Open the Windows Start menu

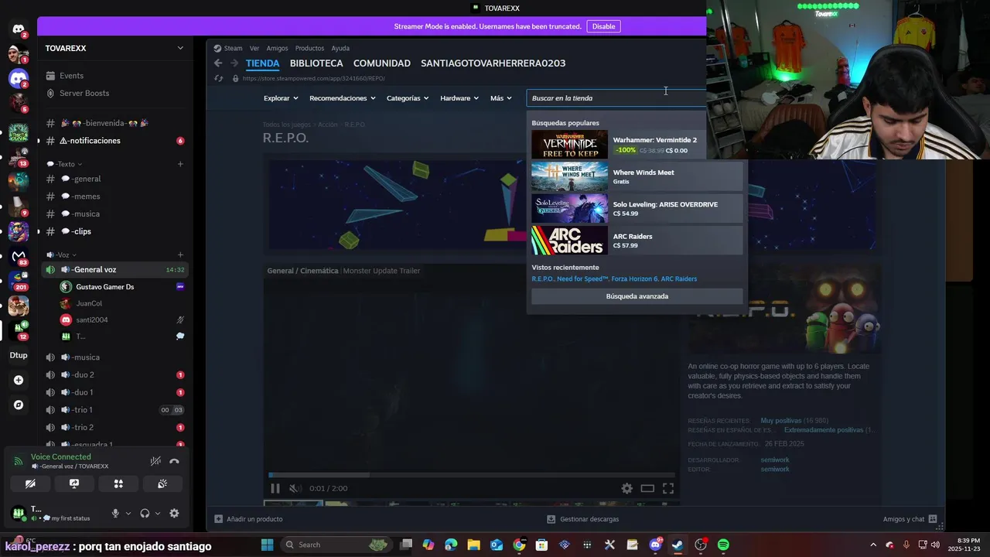[267, 545]
